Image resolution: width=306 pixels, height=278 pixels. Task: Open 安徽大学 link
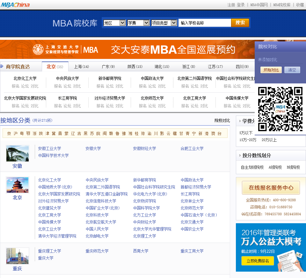[x=93, y=148]
